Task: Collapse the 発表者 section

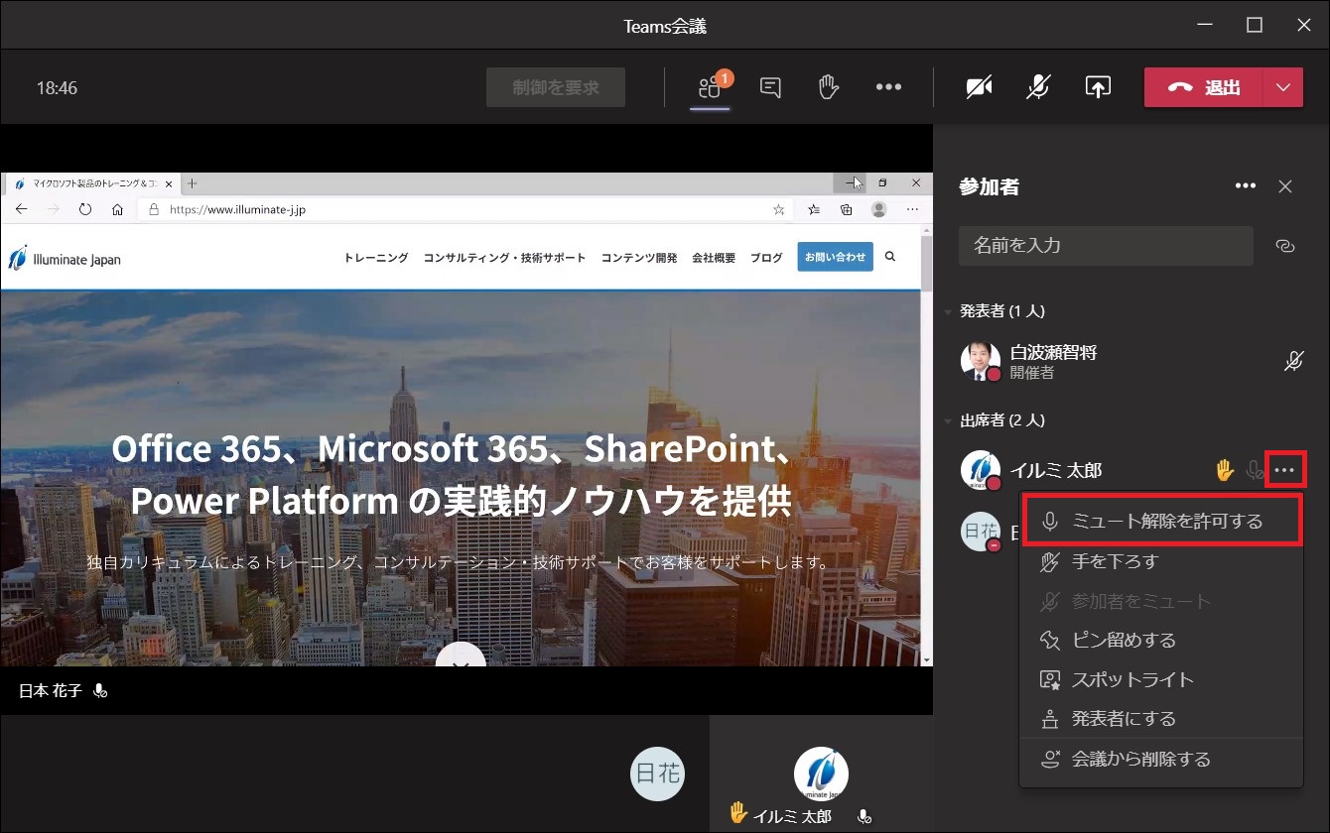Action: pos(949,311)
